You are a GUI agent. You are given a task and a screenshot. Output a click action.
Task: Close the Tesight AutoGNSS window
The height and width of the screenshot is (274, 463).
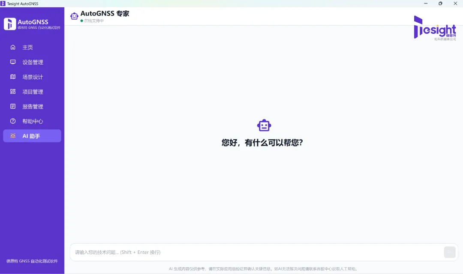coord(455,3)
